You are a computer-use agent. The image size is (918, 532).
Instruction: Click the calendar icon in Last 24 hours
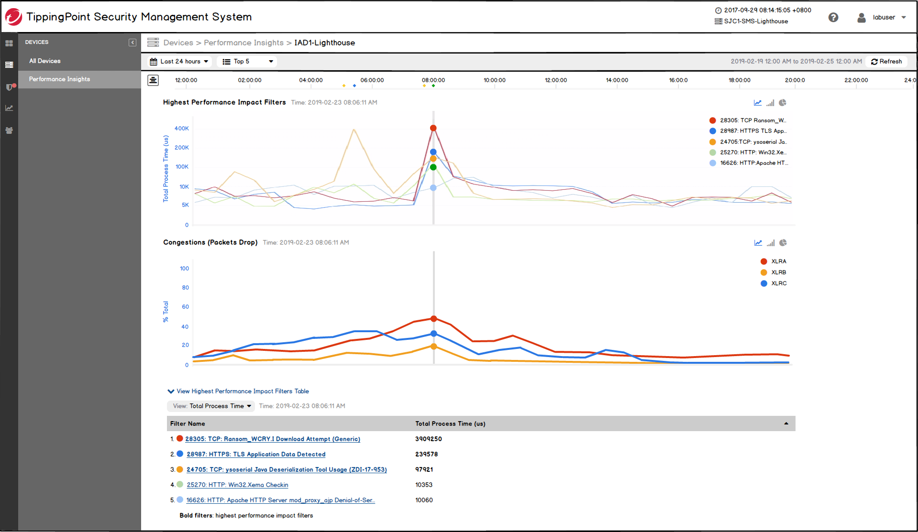[154, 62]
